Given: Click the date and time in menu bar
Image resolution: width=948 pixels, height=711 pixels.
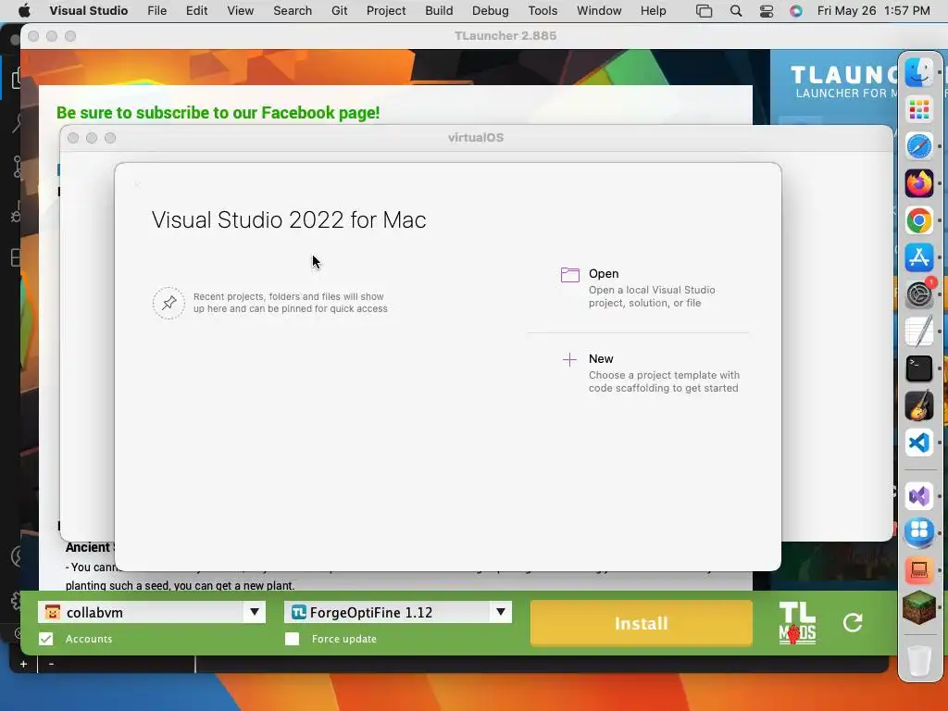Looking at the screenshot, I should point(873,11).
